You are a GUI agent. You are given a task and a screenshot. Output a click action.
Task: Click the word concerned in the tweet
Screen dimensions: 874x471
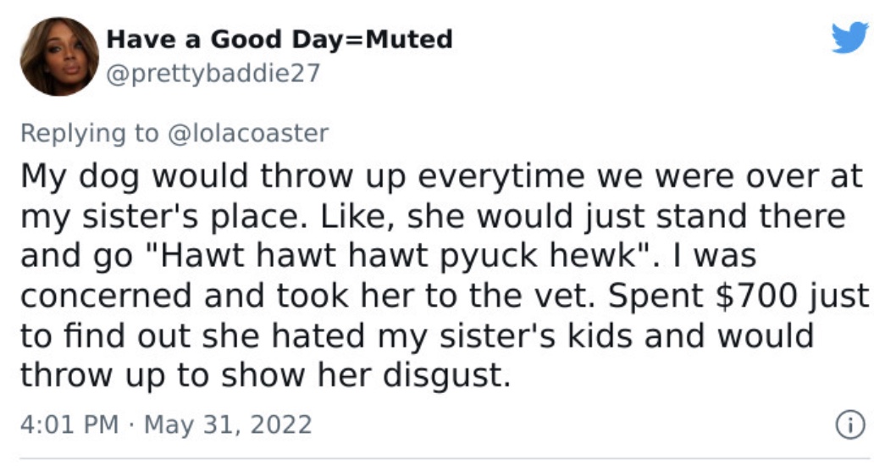point(106,296)
